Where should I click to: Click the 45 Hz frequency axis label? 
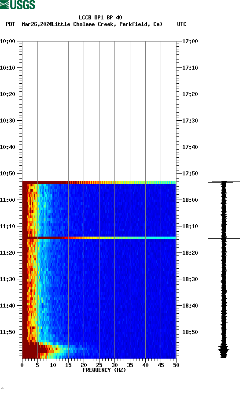161,365
